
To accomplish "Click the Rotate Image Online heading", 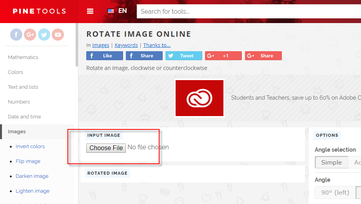I will (139, 34).
